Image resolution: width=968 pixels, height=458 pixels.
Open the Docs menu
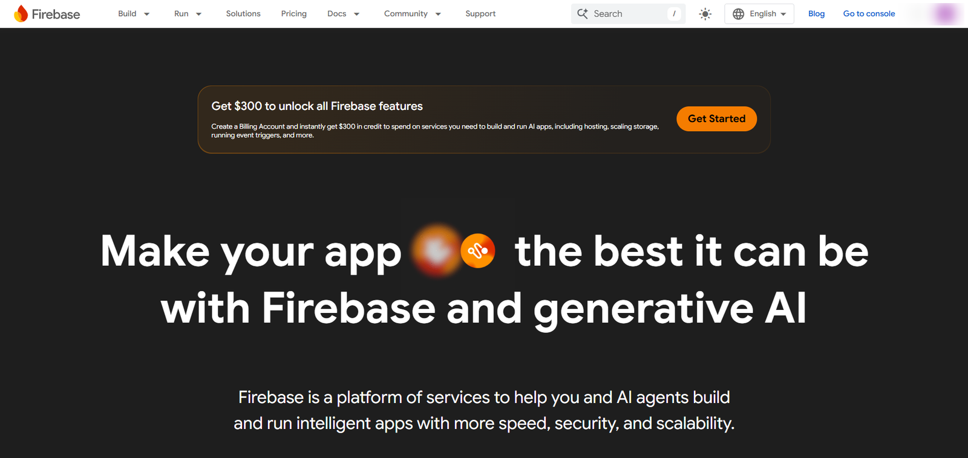(x=337, y=13)
